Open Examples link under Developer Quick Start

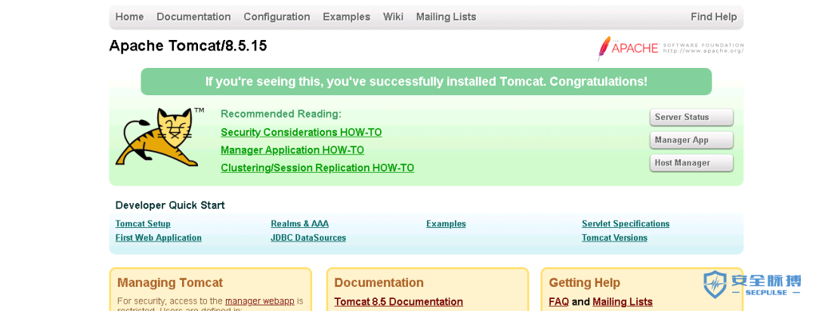(x=446, y=223)
